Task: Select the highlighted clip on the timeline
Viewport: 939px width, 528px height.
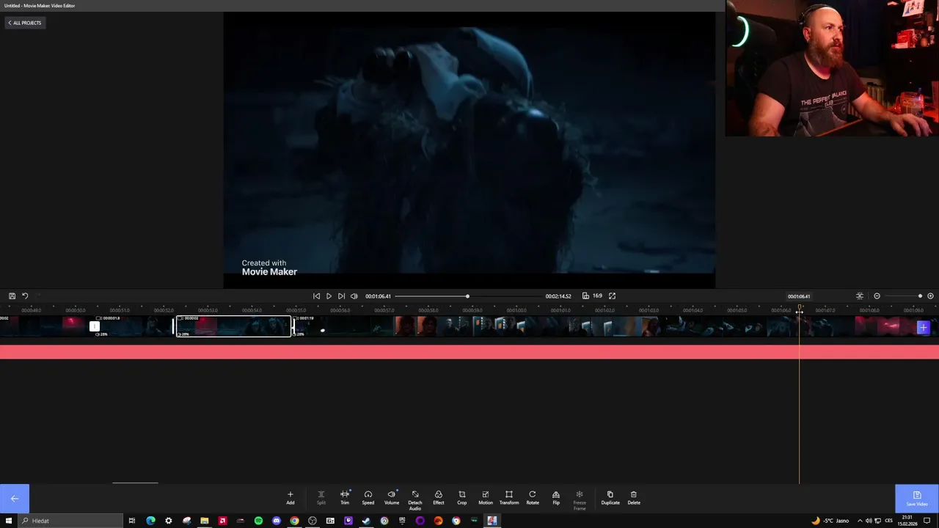Action: pyautogui.click(x=233, y=326)
